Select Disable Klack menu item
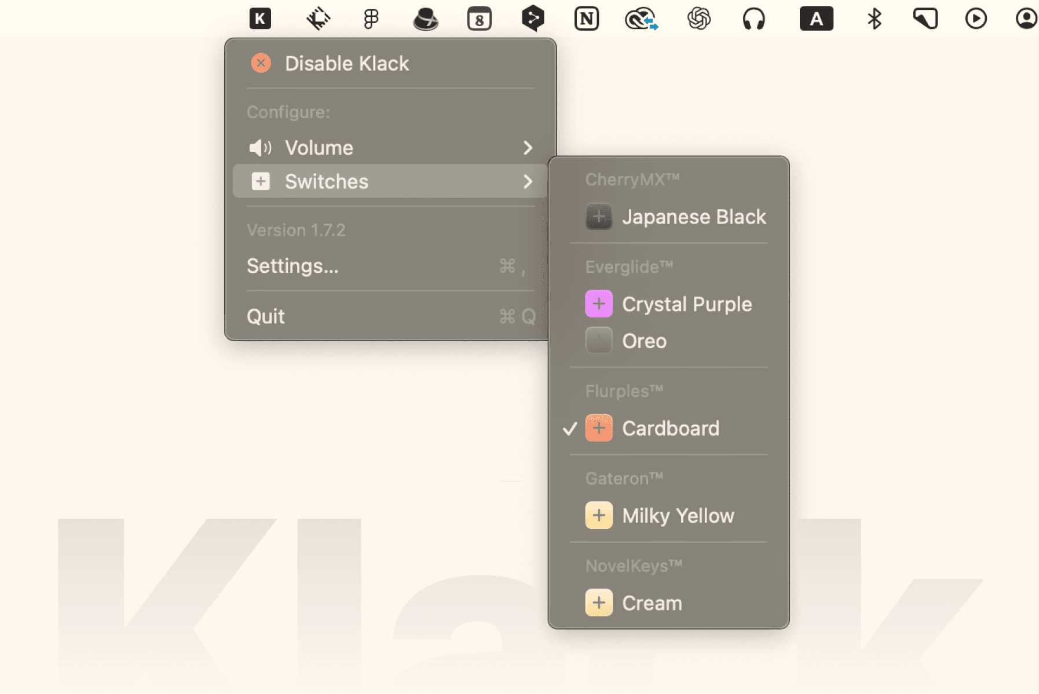1039x694 pixels. 390,63
